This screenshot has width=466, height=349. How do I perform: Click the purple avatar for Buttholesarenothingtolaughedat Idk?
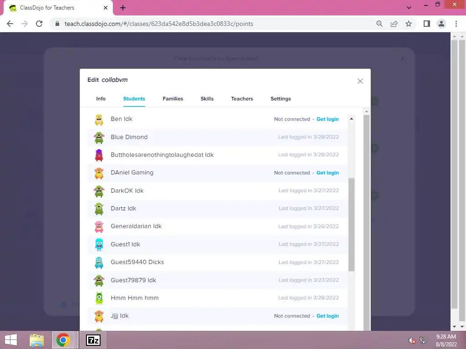click(99, 155)
